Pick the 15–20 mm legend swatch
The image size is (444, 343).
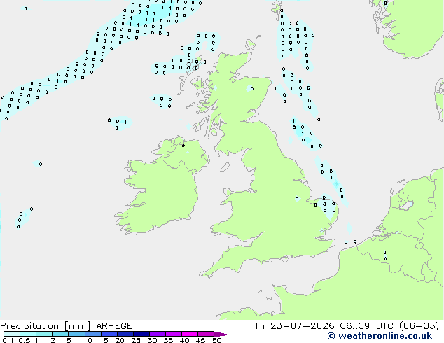[109, 334]
